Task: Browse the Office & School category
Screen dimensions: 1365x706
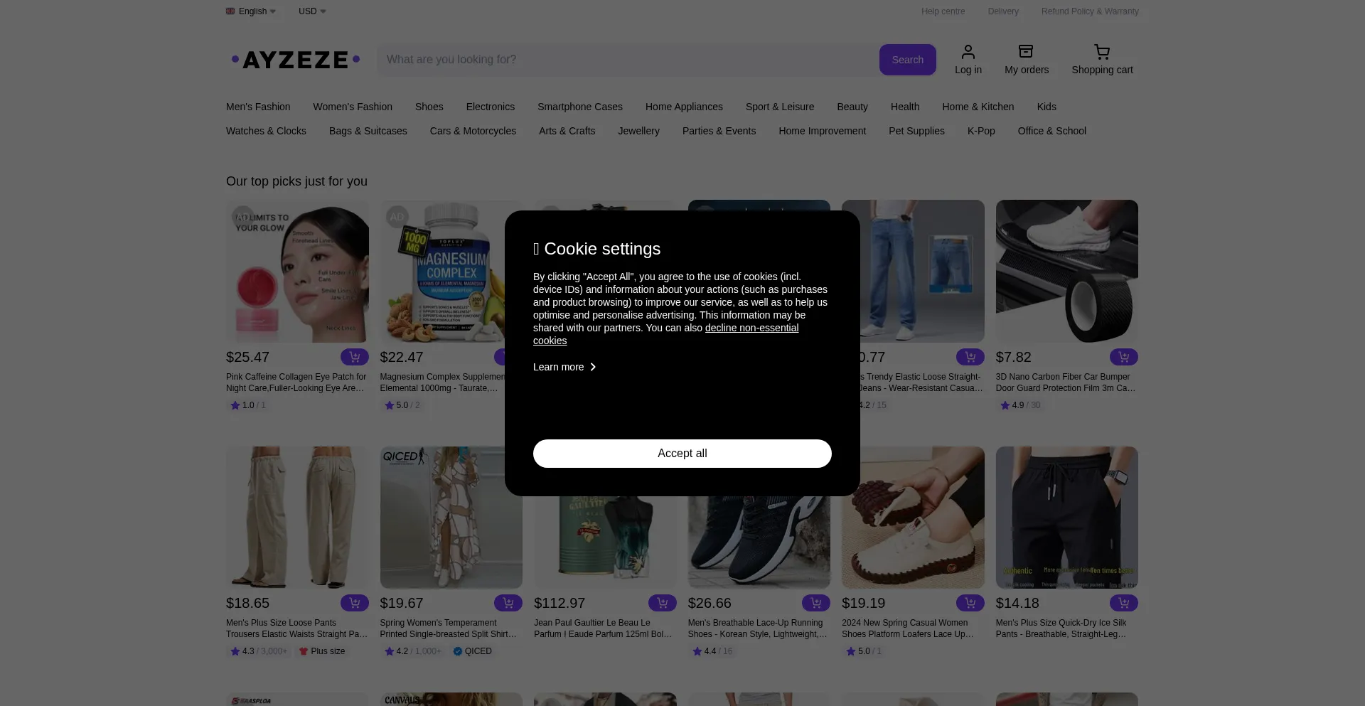Action: [x=1052, y=131]
